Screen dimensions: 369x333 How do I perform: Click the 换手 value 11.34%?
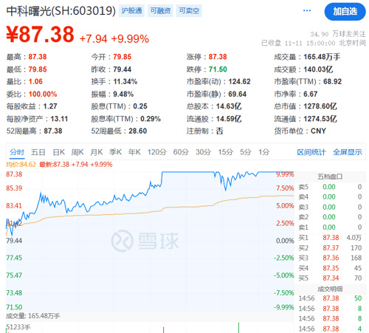pyautogui.click(x=125, y=82)
